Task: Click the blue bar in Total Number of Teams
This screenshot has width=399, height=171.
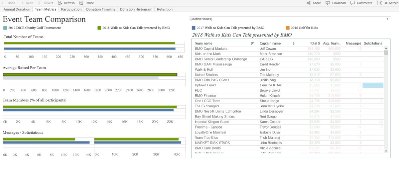Action: [90, 49]
